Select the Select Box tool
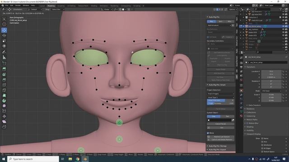Image resolution: width=289 pixels, height=162 pixels. (x=4, y=19)
